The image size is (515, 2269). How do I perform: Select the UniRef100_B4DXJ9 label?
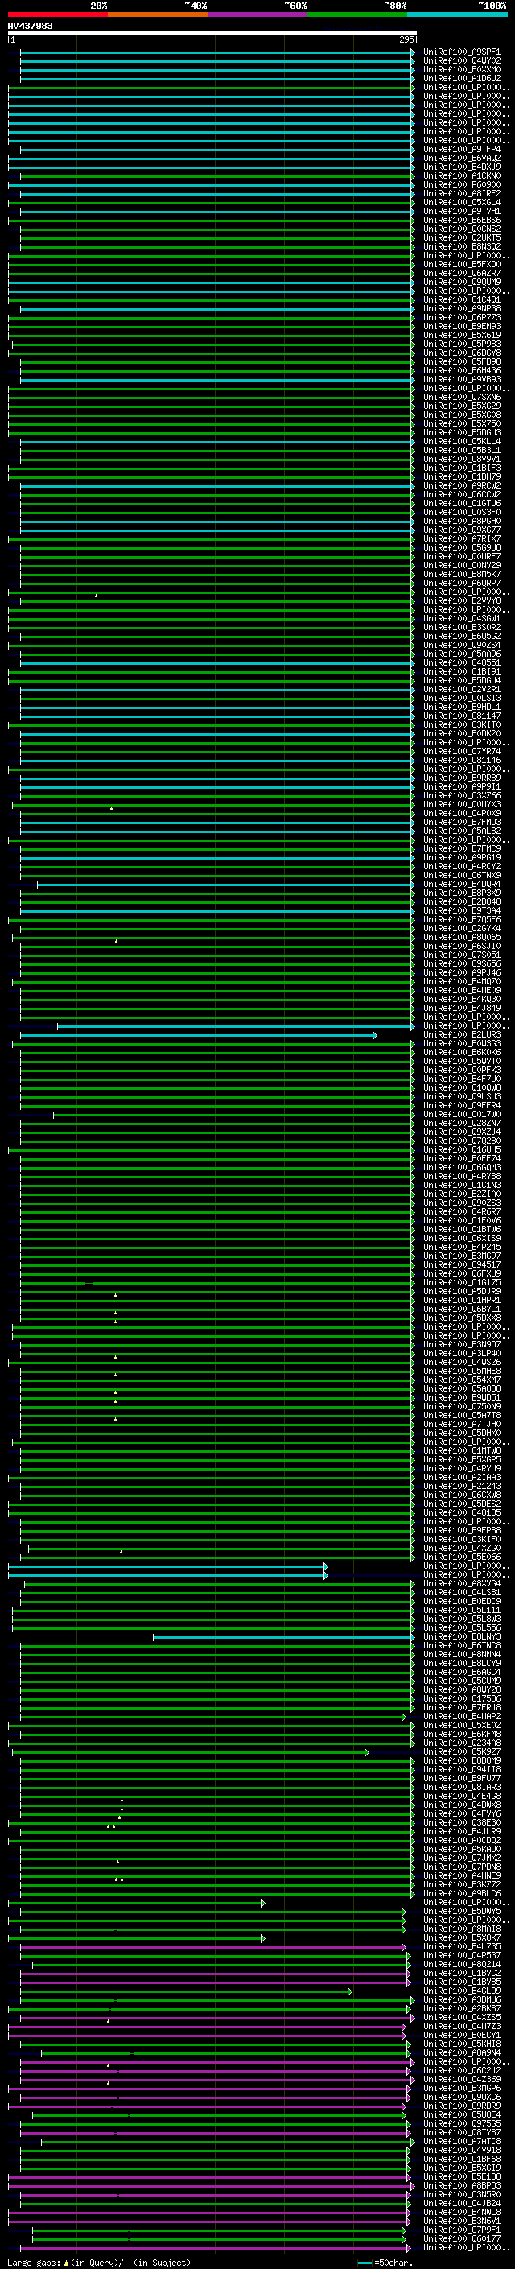tap(461, 167)
